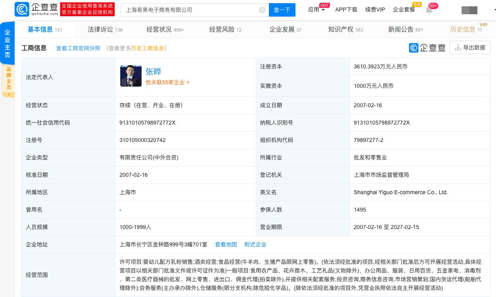The image size is (496, 297).
Task: Select 营业期限 value 2007-02-16 至 2027-02-15
Action: click(x=386, y=227)
